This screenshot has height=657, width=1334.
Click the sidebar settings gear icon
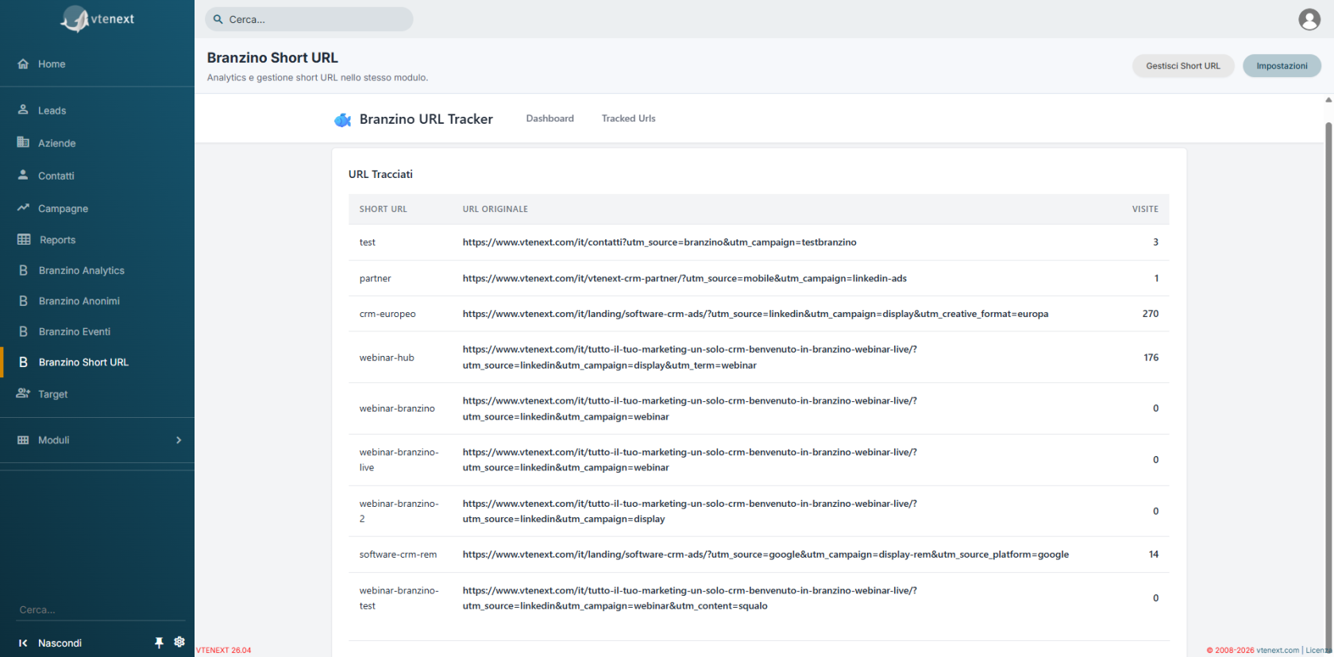coord(179,642)
